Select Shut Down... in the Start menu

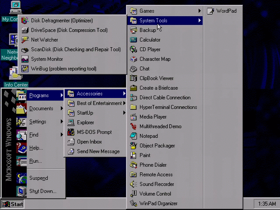coord(40,191)
